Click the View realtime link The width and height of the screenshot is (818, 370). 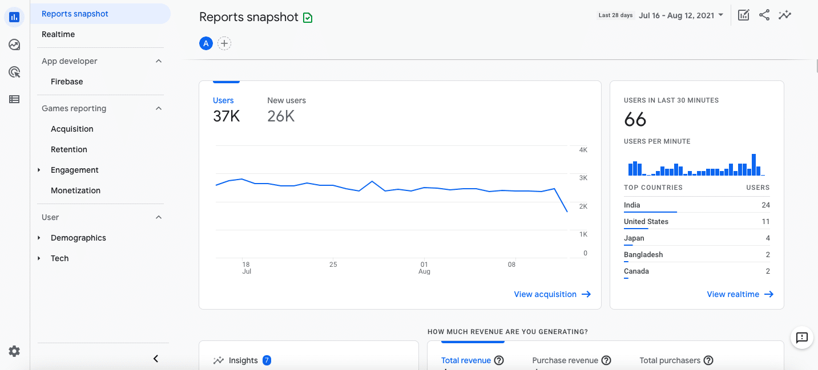point(740,294)
